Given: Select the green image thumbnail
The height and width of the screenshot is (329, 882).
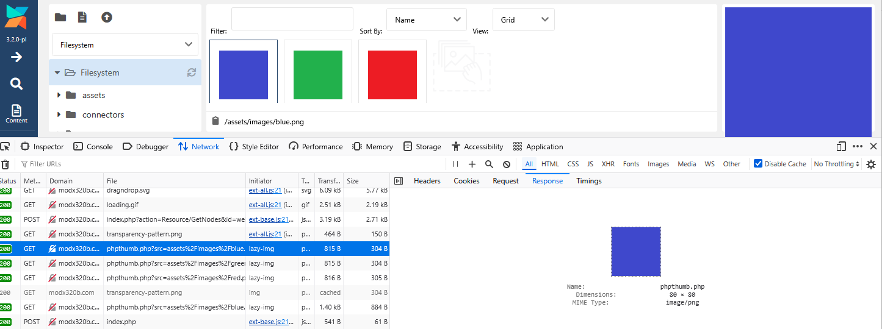Looking at the screenshot, I should click(x=318, y=74).
